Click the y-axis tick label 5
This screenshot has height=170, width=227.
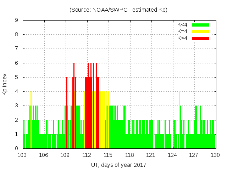tap(17, 77)
